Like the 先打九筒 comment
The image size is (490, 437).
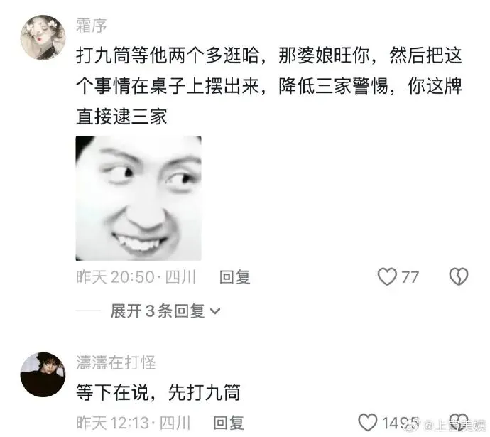click(x=368, y=423)
